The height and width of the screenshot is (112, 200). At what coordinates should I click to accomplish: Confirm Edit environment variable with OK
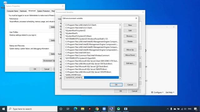(x=116, y=85)
